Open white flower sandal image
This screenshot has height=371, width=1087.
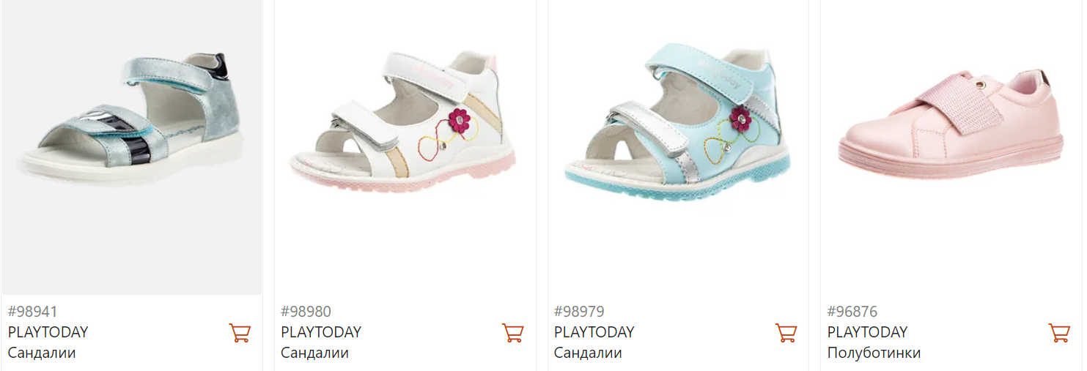pos(405,147)
